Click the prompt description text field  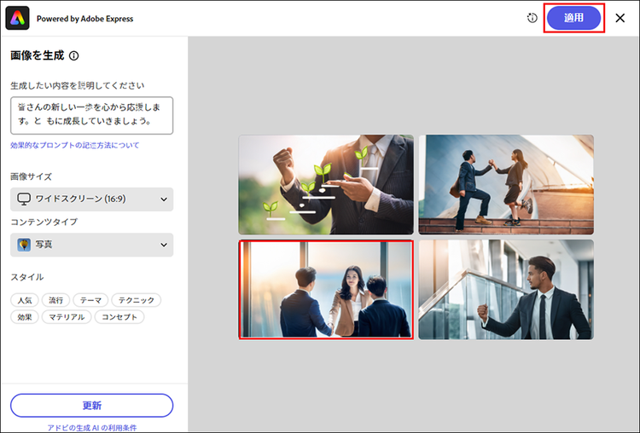click(91, 115)
